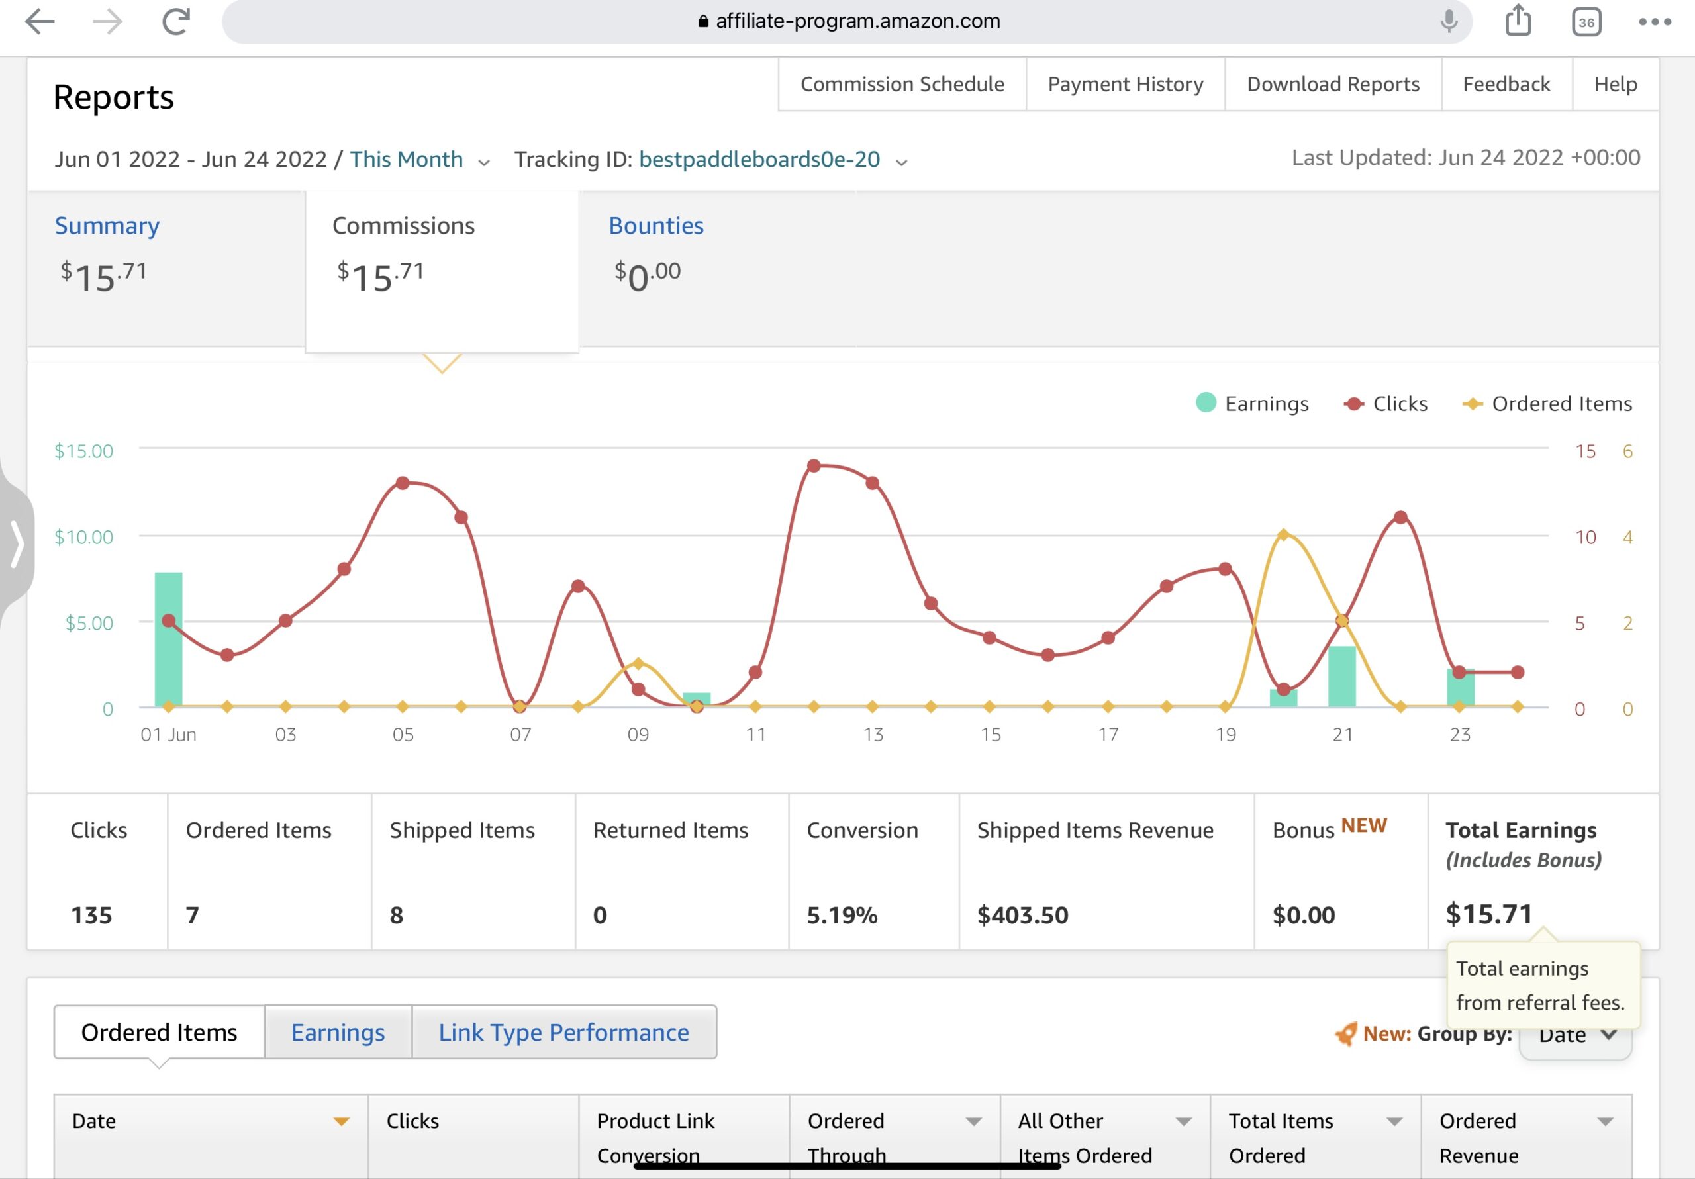
Task: Click the Ordered Items peak point on Jun 20
Action: 1283,534
